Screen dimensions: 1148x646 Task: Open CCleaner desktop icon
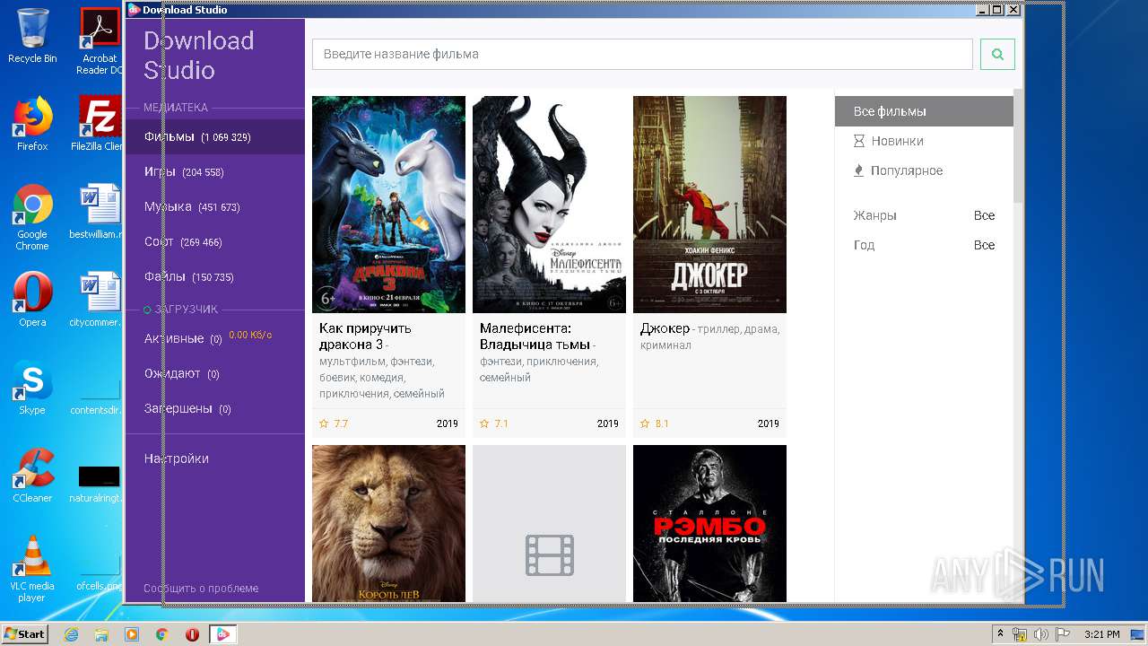click(32, 476)
